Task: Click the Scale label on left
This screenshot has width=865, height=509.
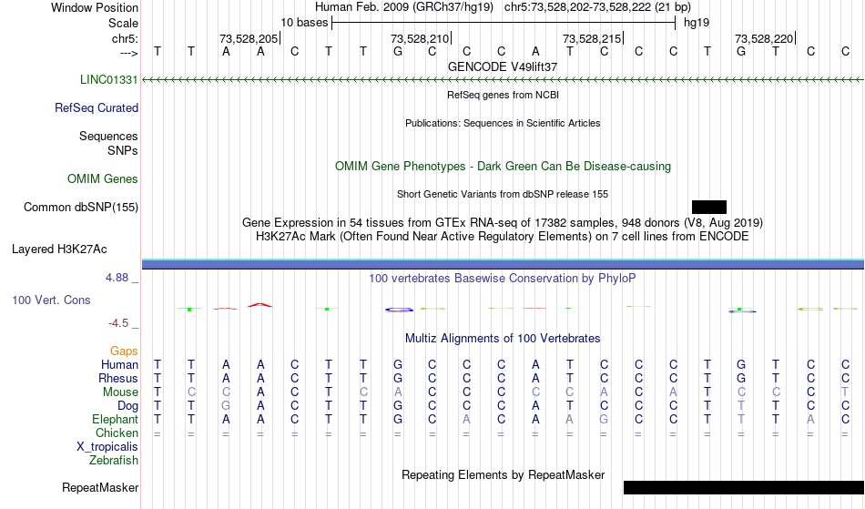Action: pos(124,23)
